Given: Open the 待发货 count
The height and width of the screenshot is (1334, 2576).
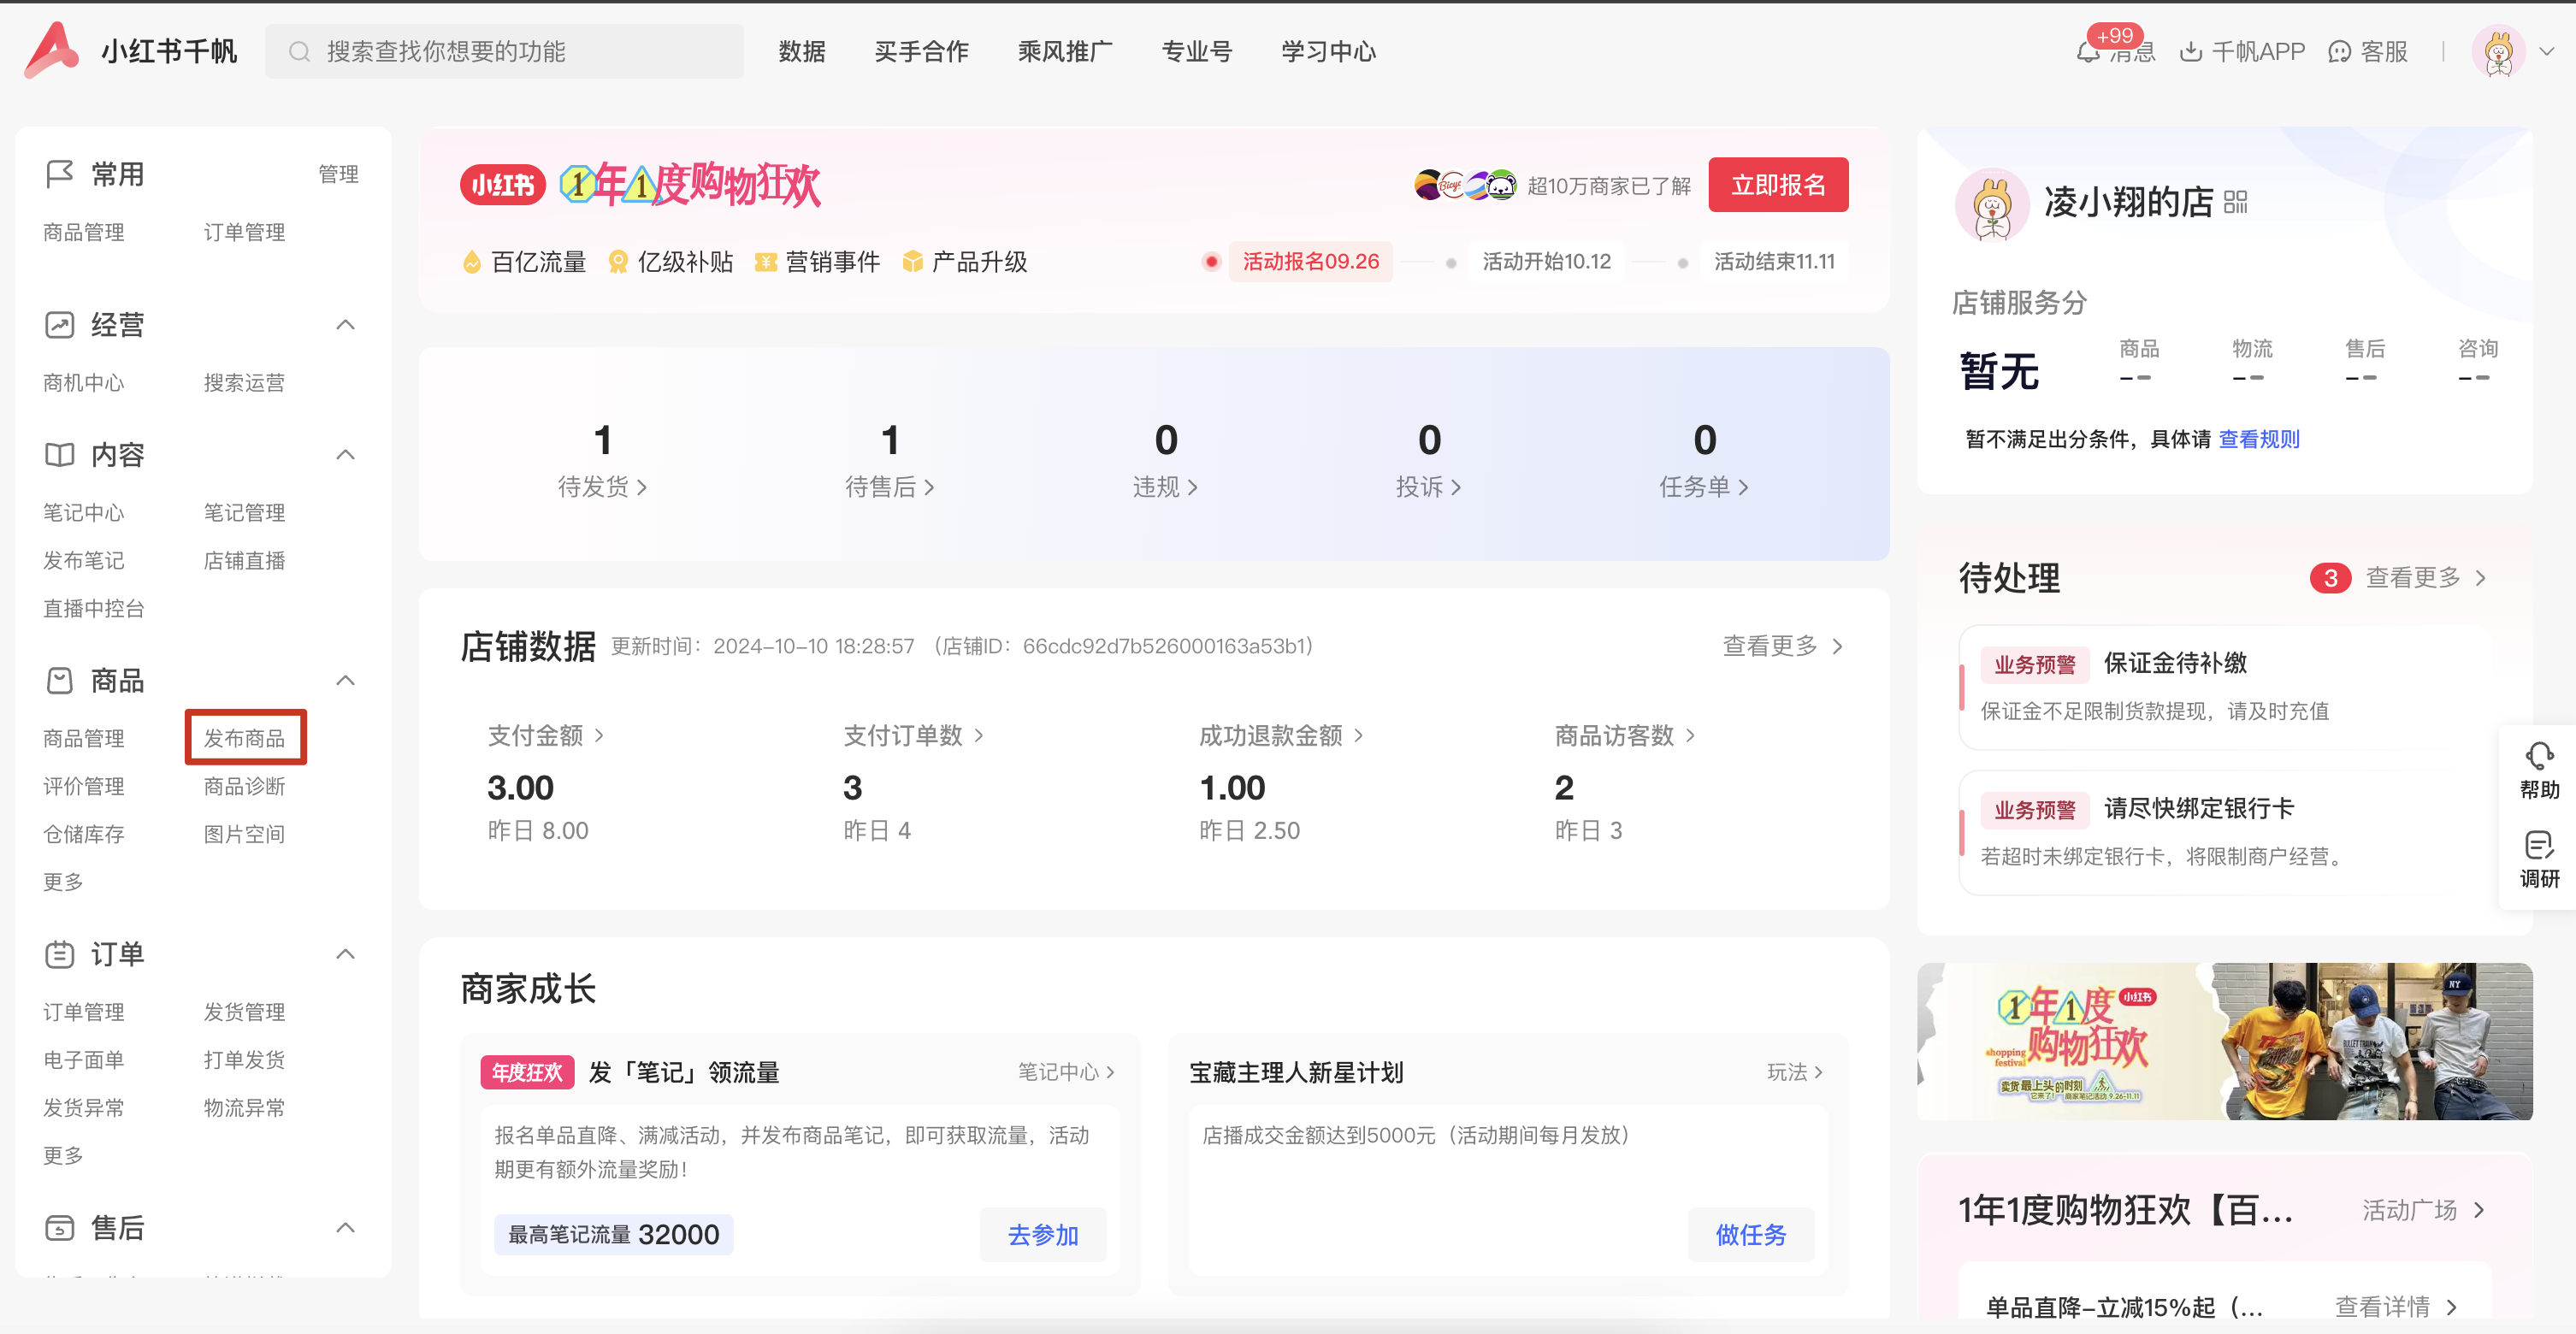Looking at the screenshot, I should pyautogui.click(x=602, y=461).
